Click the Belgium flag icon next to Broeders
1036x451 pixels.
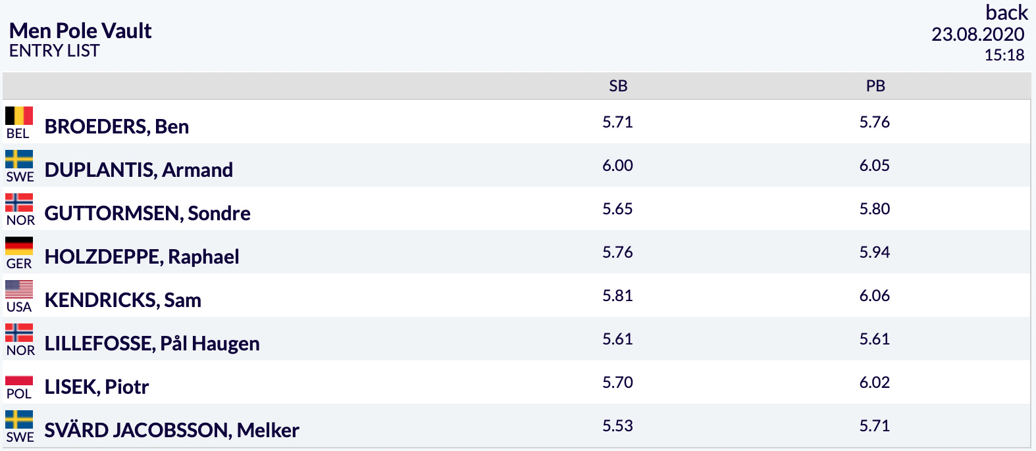[x=19, y=116]
